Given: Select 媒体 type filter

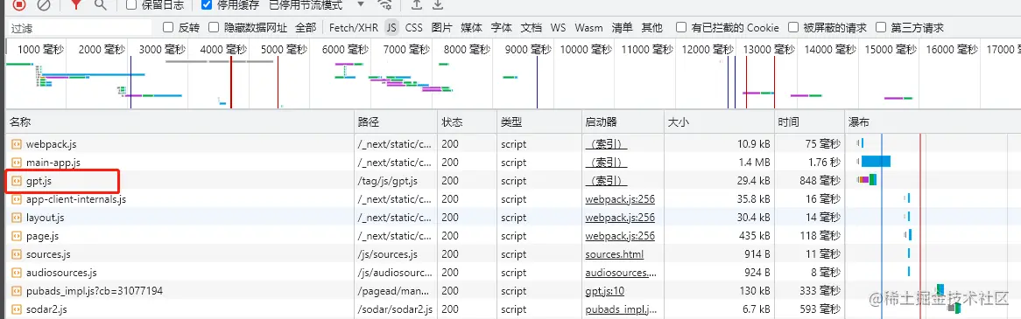Looking at the screenshot, I should click(x=471, y=27).
